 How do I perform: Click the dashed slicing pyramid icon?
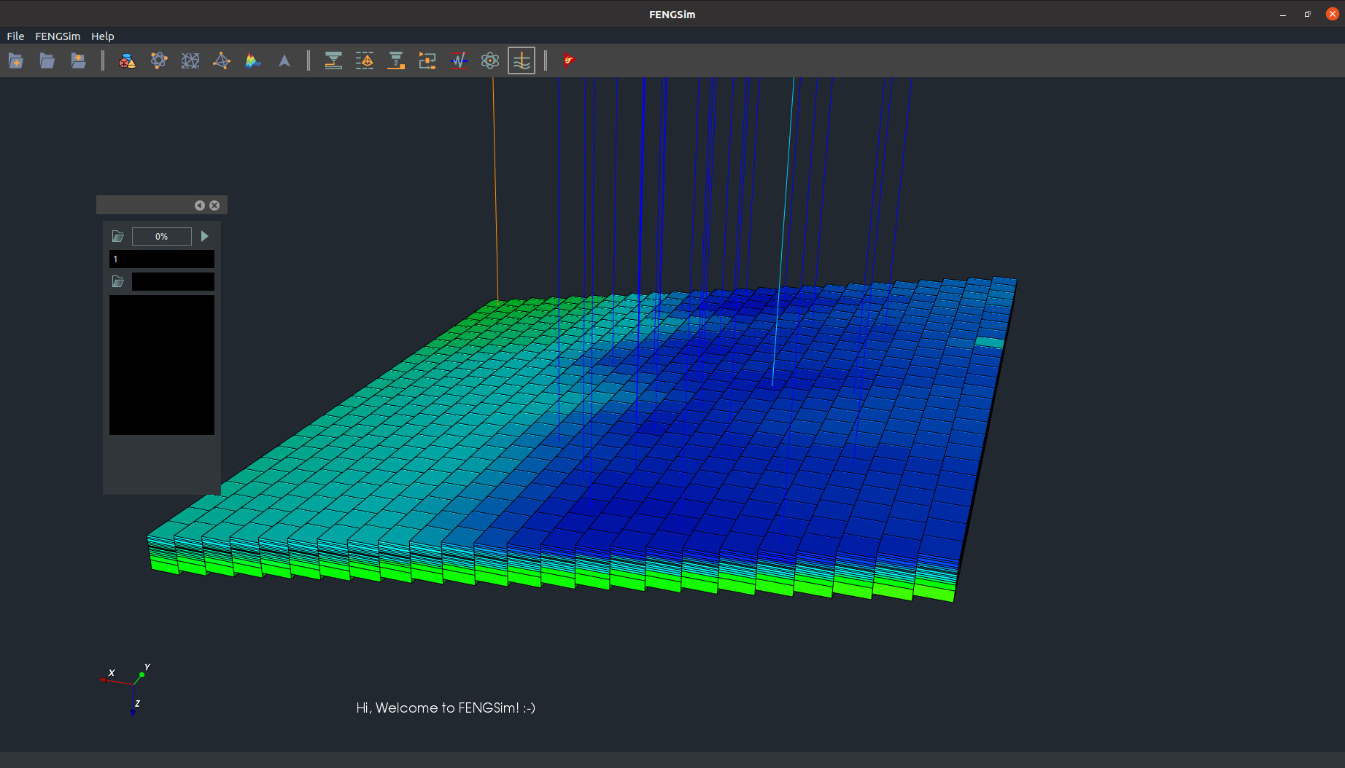tap(365, 61)
